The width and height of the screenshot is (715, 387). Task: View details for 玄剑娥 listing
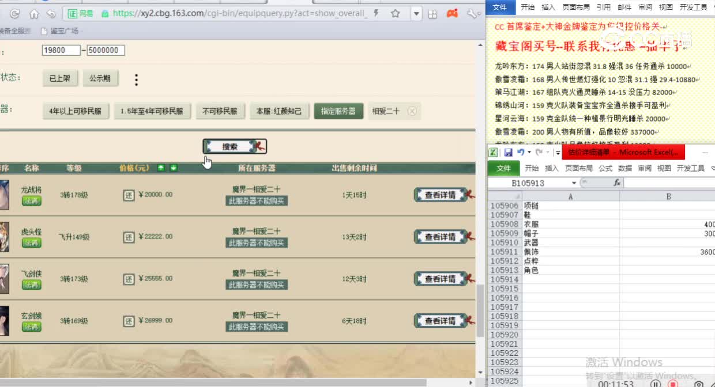tap(441, 321)
